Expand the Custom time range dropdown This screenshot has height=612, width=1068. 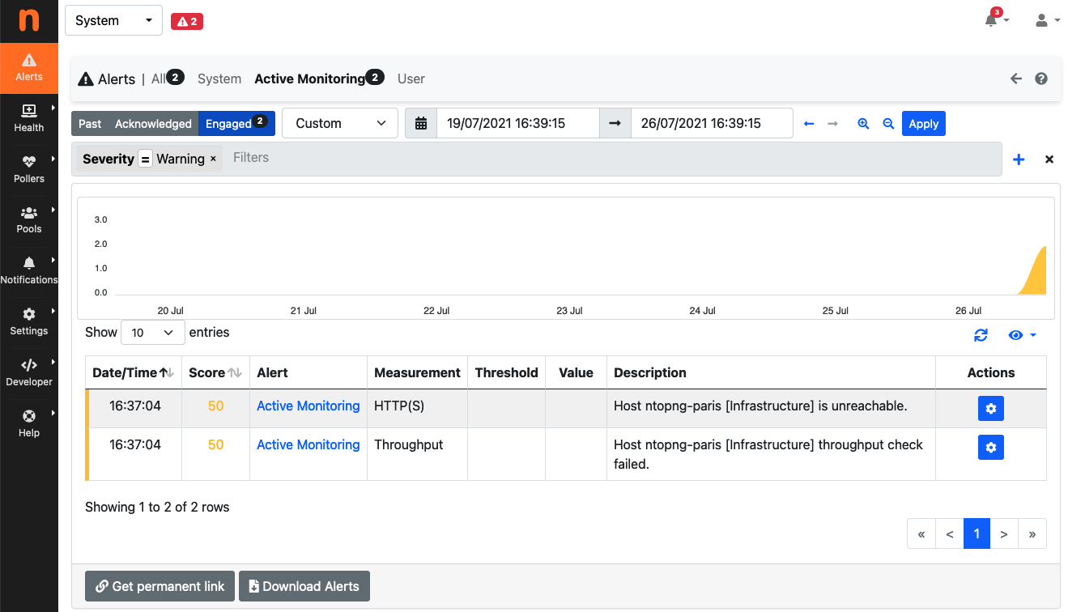[340, 124]
